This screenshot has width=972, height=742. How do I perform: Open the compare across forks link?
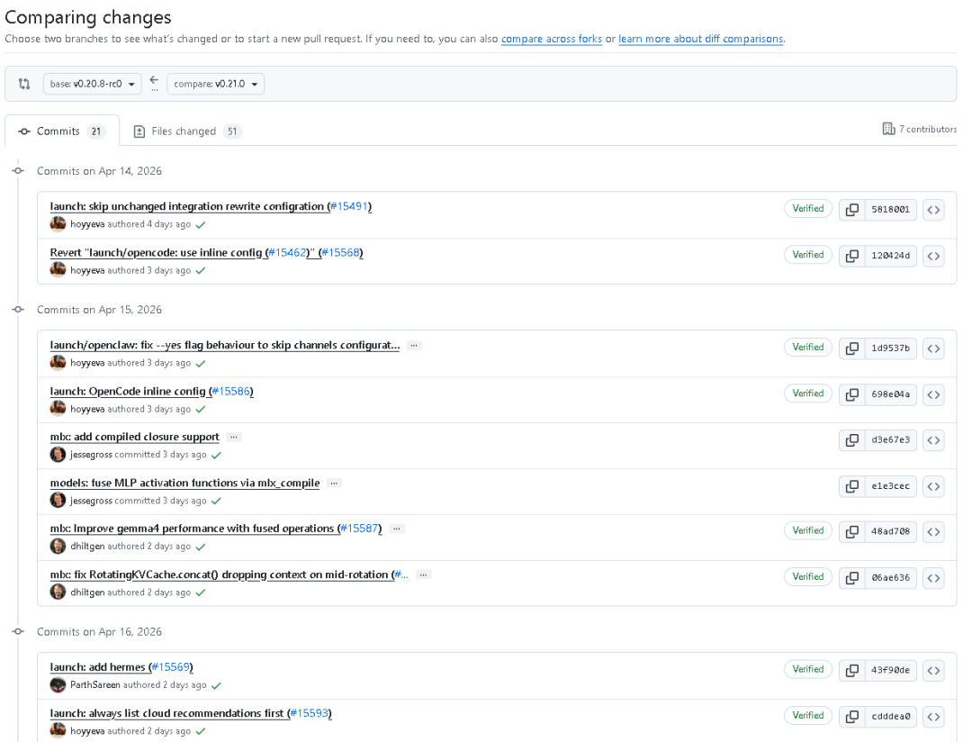[x=552, y=39]
